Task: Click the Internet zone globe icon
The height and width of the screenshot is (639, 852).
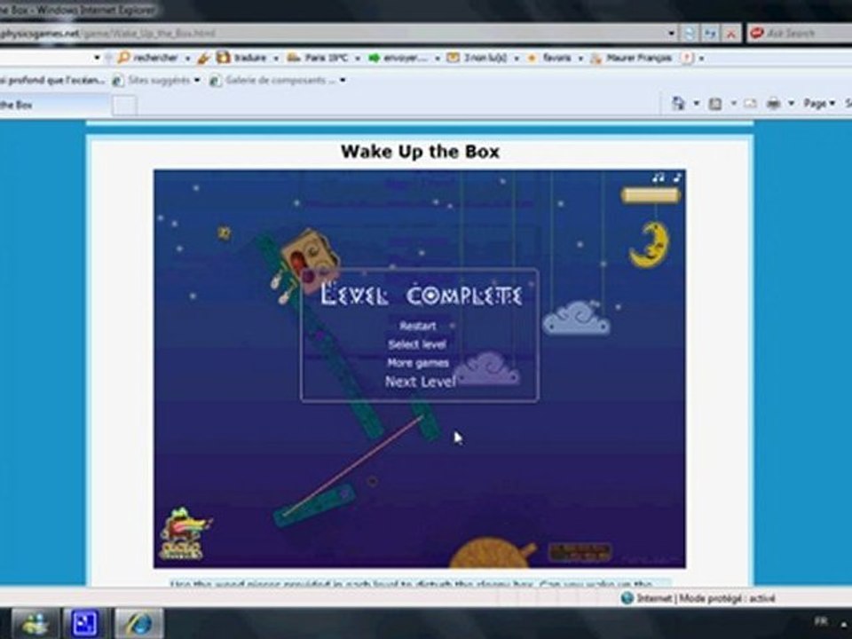Action: (x=627, y=597)
